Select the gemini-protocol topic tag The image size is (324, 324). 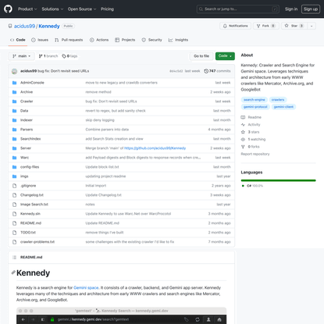255,107
